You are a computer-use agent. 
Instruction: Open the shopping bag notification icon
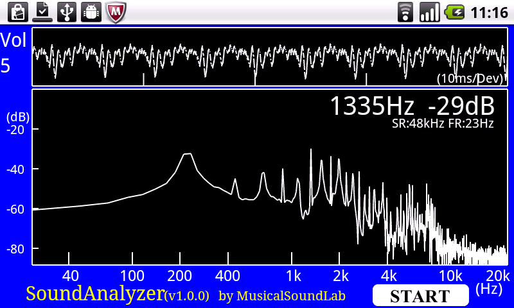[18, 12]
